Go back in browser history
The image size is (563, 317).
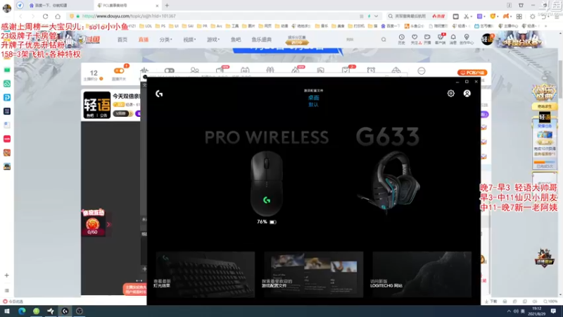click(20, 16)
